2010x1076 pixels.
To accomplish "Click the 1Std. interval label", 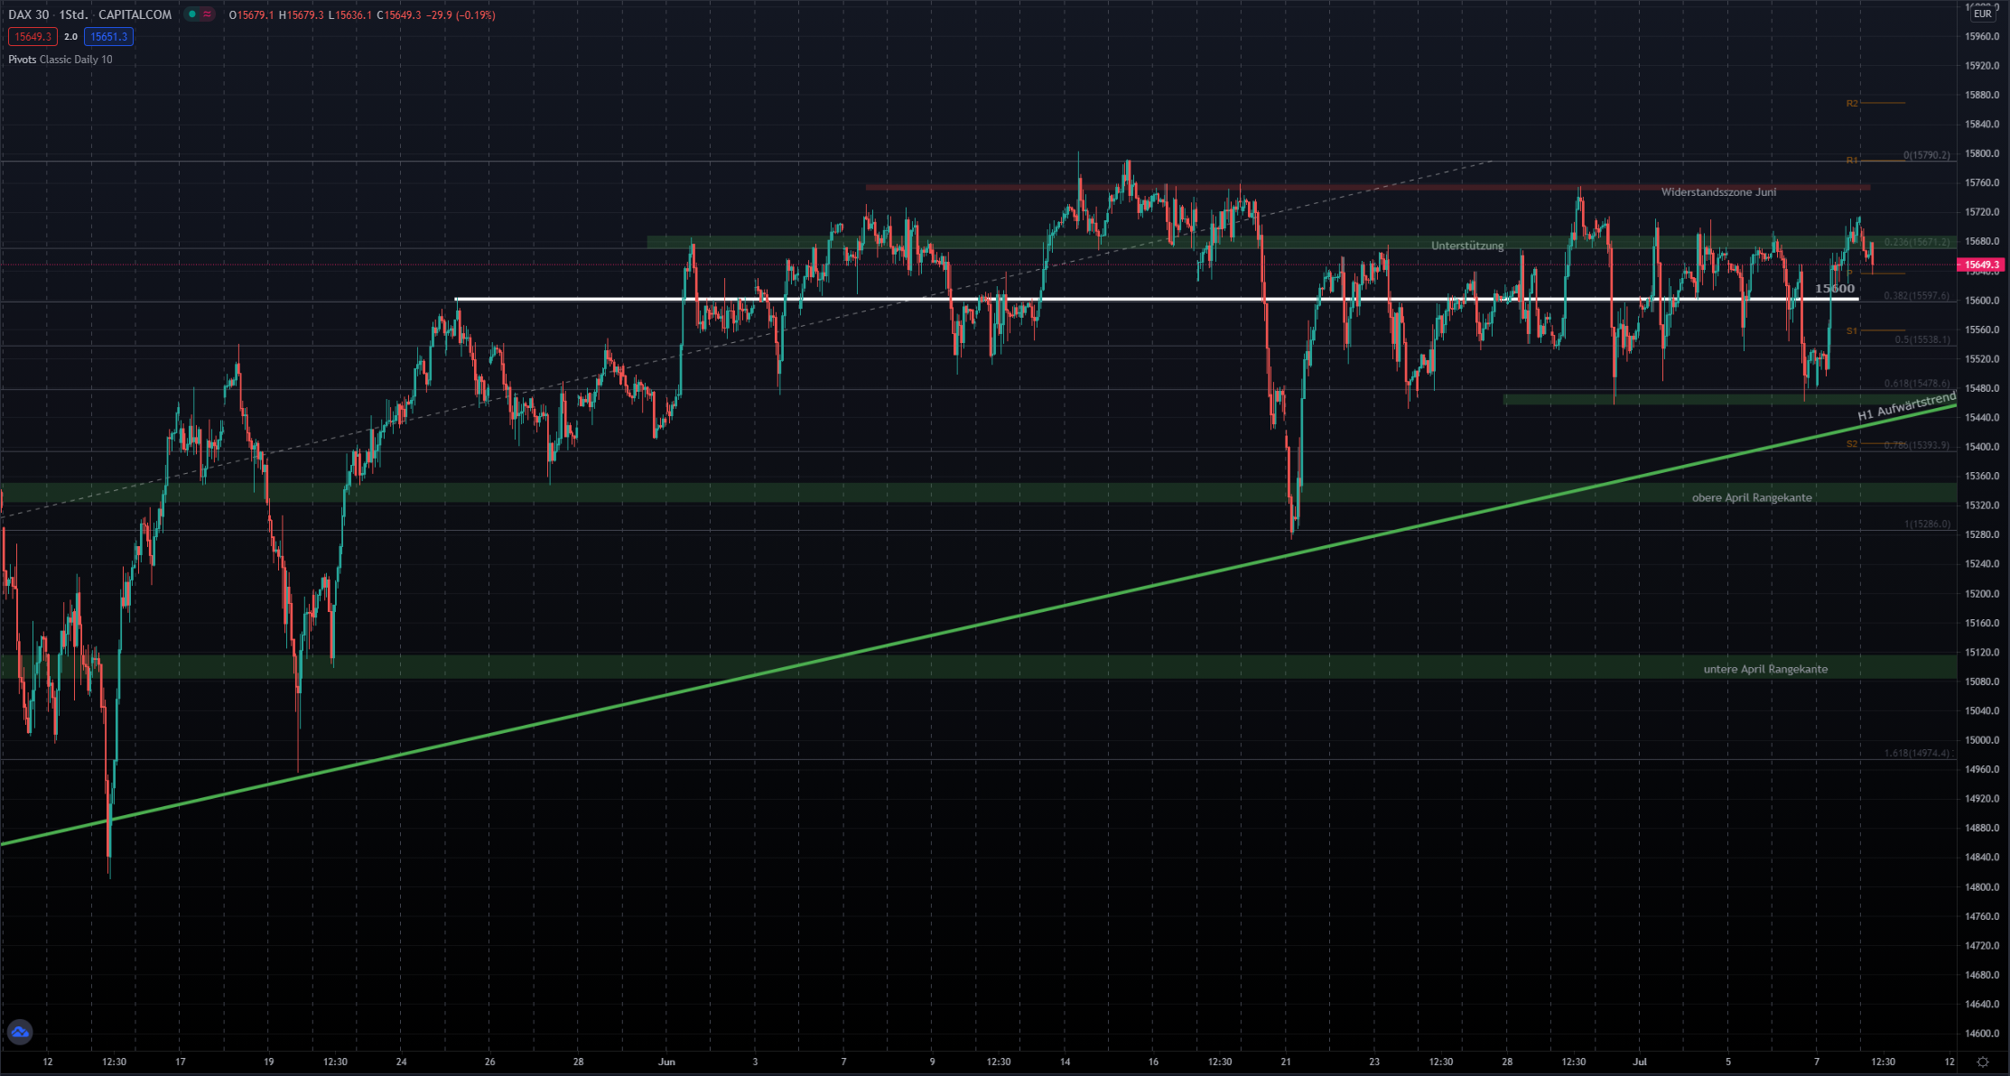I will 73,14.
